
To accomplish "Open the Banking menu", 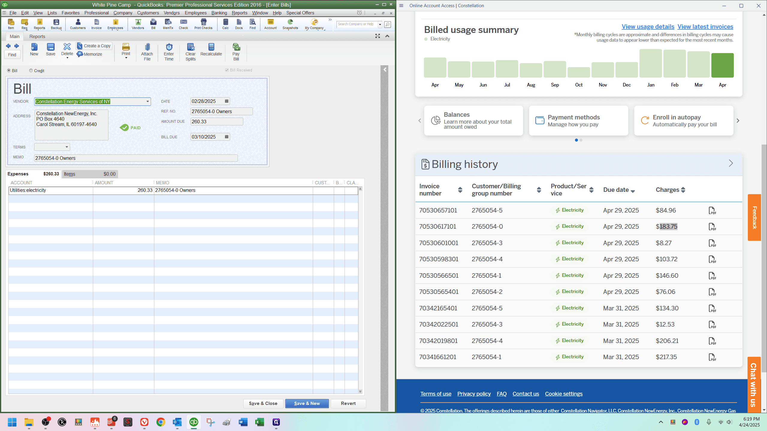I will point(219,13).
